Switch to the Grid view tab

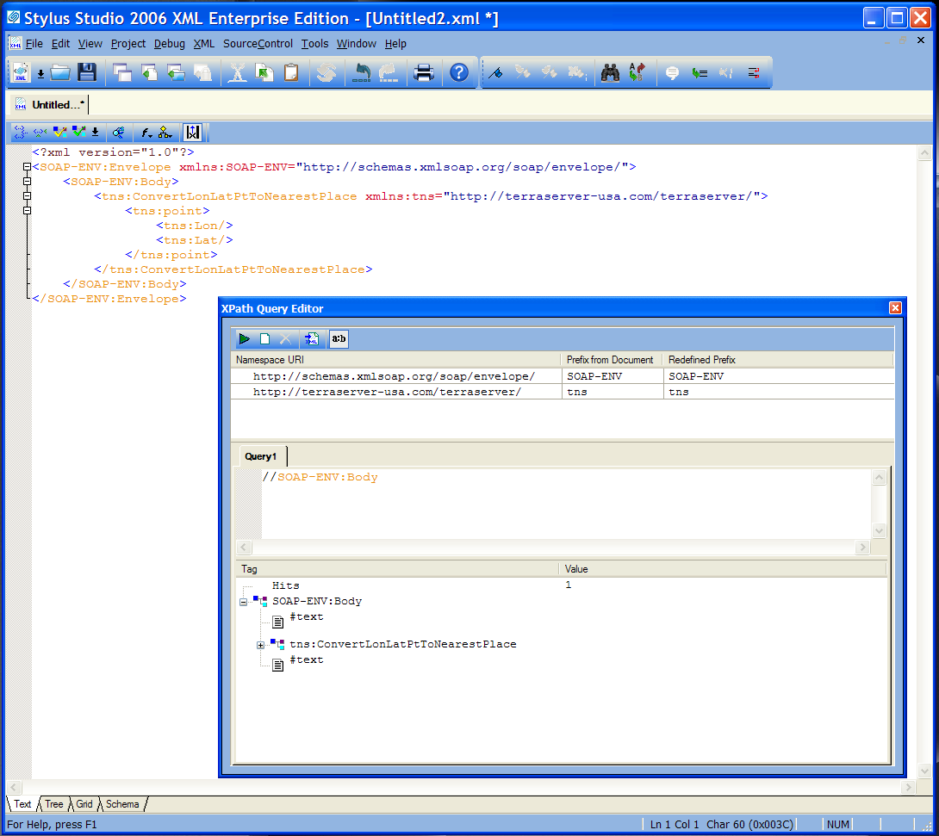point(84,804)
